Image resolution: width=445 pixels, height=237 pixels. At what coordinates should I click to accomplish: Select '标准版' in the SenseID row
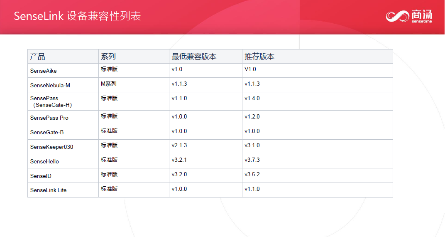pyautogui.click(x=134, y=175)
